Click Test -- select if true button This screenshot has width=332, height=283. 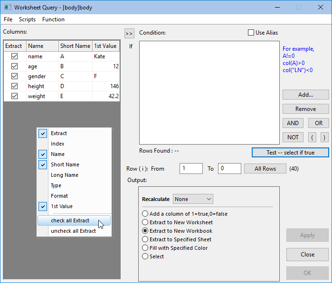coord(290,152)
